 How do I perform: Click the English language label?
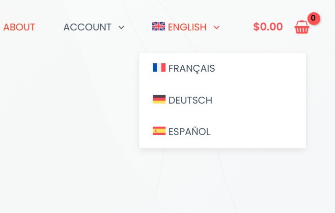(x=187, y=27)
